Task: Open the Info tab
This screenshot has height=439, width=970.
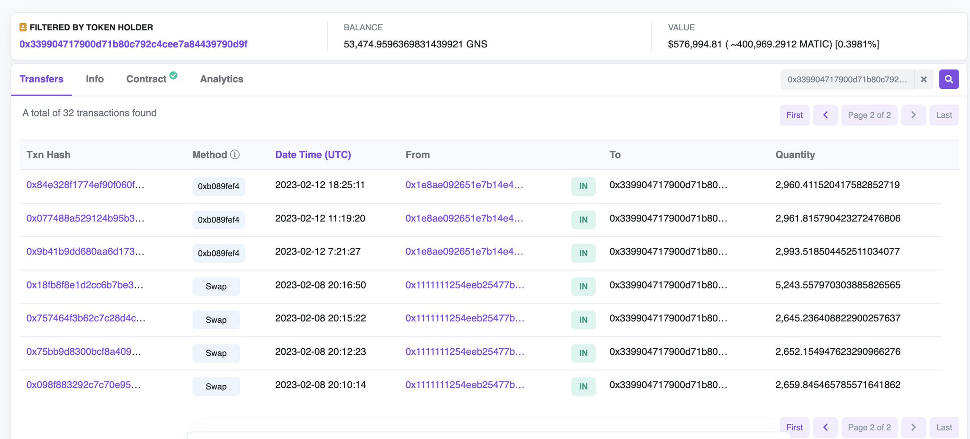Action: point(94,79)
